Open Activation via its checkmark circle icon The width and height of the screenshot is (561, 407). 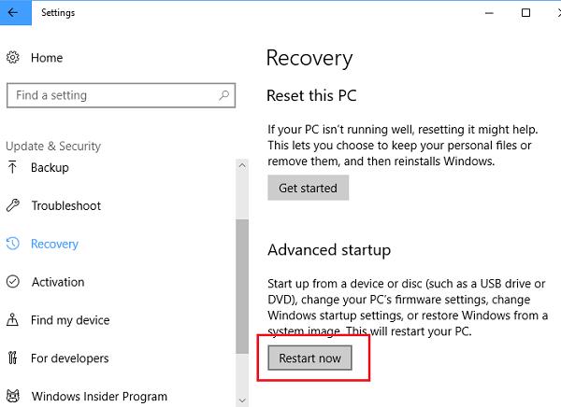pos(13,283)
